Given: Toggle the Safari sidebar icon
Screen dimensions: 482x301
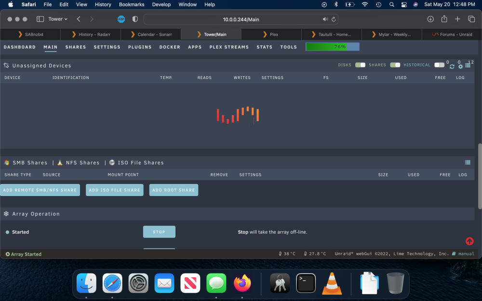Looking at the screenshot, I should coord(40,19).
